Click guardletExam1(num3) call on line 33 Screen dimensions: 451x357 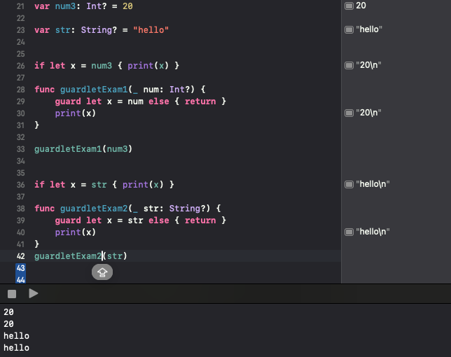point(83,149)
